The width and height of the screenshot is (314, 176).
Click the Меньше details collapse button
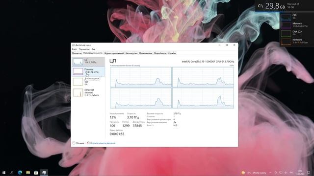(x=78, y=143)
